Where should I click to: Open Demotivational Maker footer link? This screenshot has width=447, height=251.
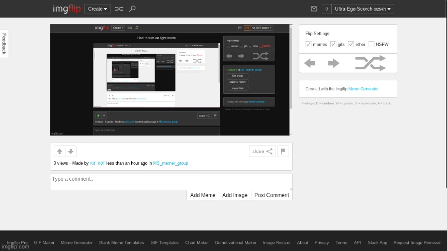236,242
